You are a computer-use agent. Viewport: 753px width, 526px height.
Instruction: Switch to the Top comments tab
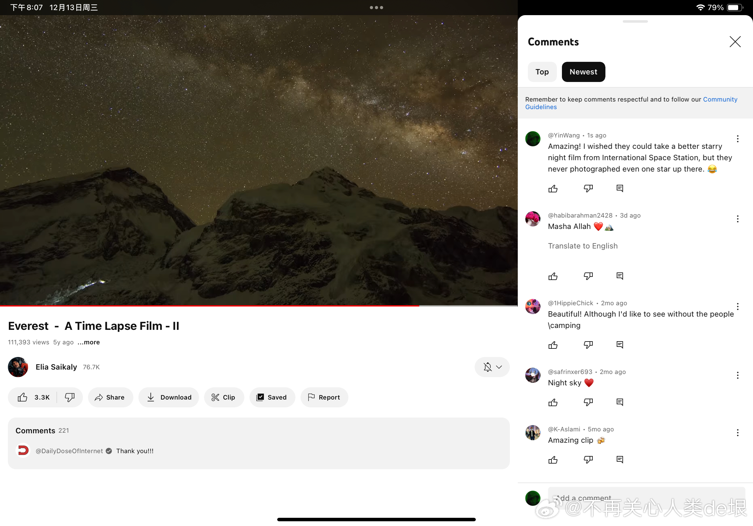tap(542, 72)
